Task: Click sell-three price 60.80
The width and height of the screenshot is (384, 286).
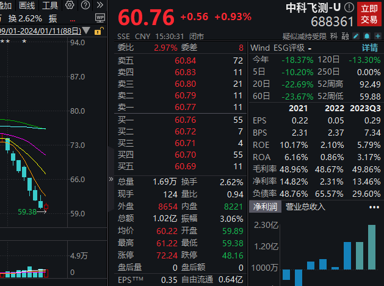Action: pyautogui.click(x=186, y=84)
